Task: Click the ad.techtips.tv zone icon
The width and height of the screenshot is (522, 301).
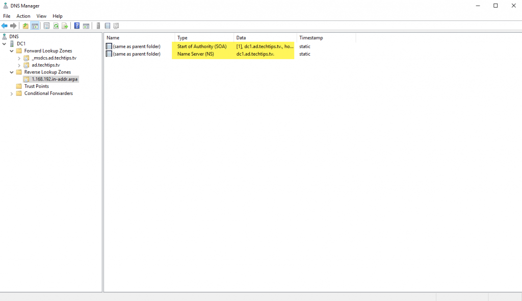Action: [x=27, y=65]
